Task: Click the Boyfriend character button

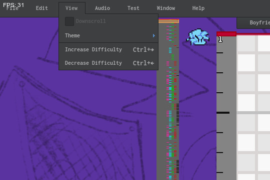Action: [253, 22]
